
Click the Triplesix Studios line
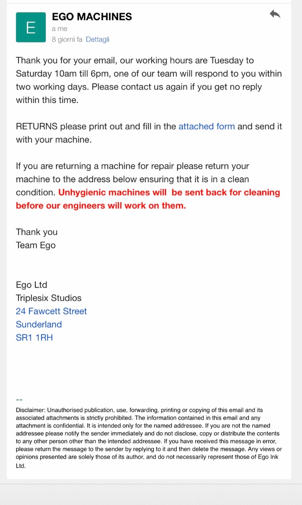[49, 298]
